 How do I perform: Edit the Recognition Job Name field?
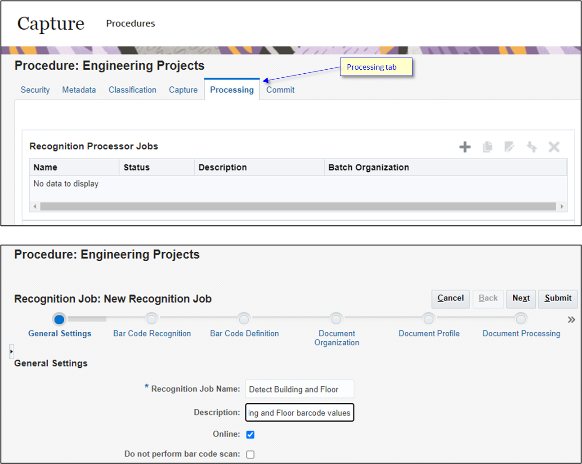pos(299,389)
